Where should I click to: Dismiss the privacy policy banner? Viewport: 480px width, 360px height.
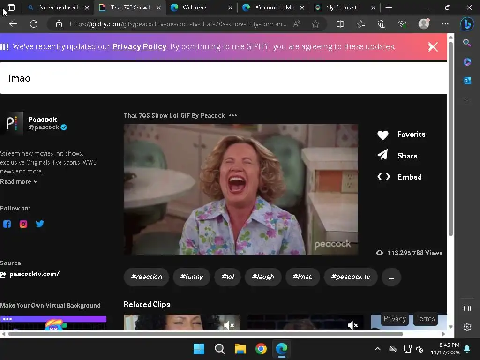pos(433,47)
